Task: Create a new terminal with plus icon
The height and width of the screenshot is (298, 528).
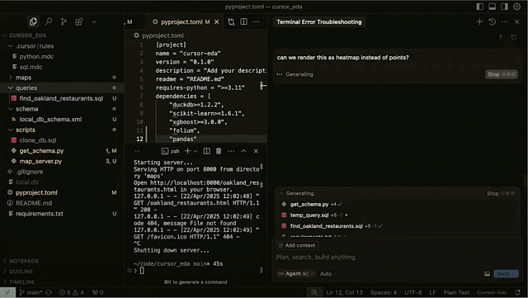Action: pyautogui.click(x=187, y=151)
